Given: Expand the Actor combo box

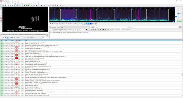Looking at the screenshot, I should 112,27.
